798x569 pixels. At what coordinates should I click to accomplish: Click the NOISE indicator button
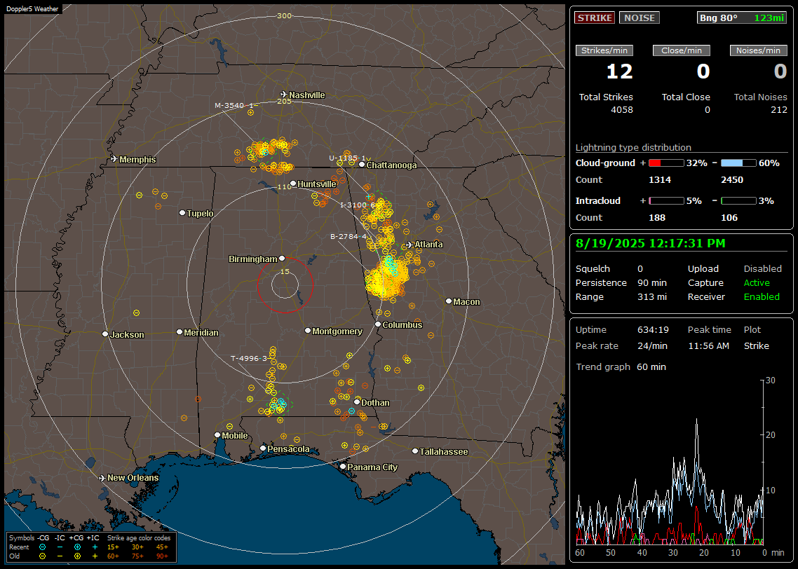pyautogui.click(x=640, y=18)
